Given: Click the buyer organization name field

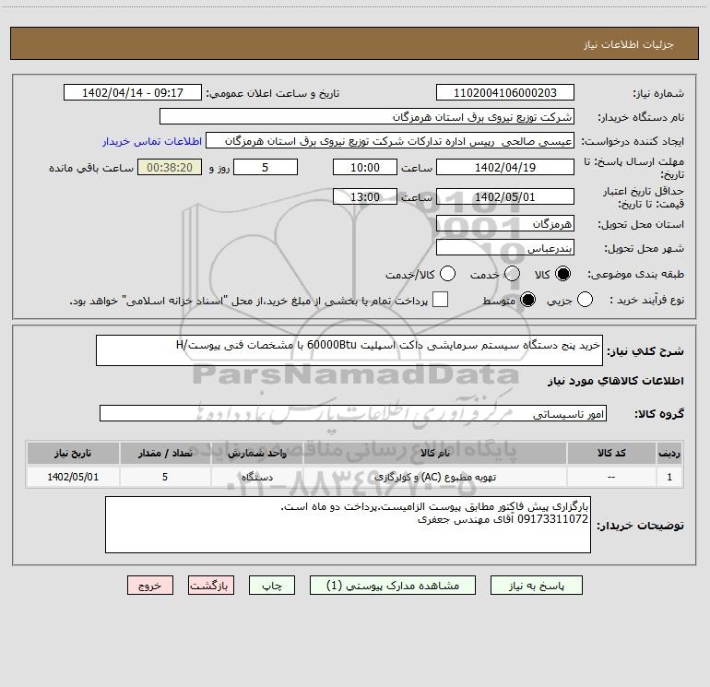Looking at the screenshot, I should pos(367,117).
